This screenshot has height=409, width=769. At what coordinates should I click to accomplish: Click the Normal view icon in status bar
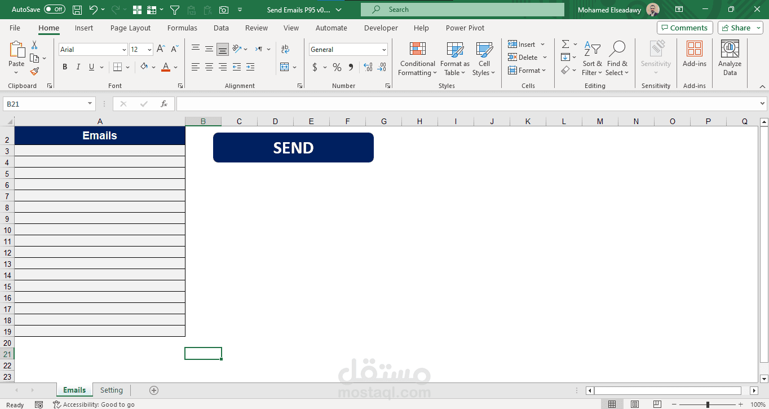coord(612,404)
